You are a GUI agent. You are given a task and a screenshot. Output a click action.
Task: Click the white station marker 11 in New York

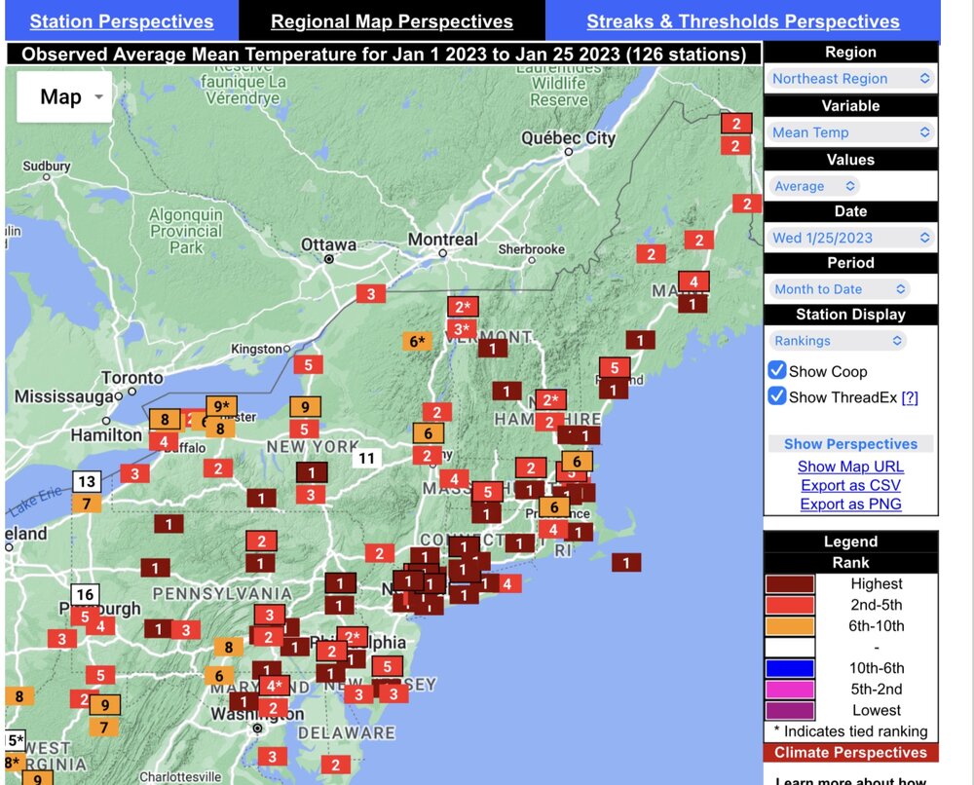click(366, 459)
